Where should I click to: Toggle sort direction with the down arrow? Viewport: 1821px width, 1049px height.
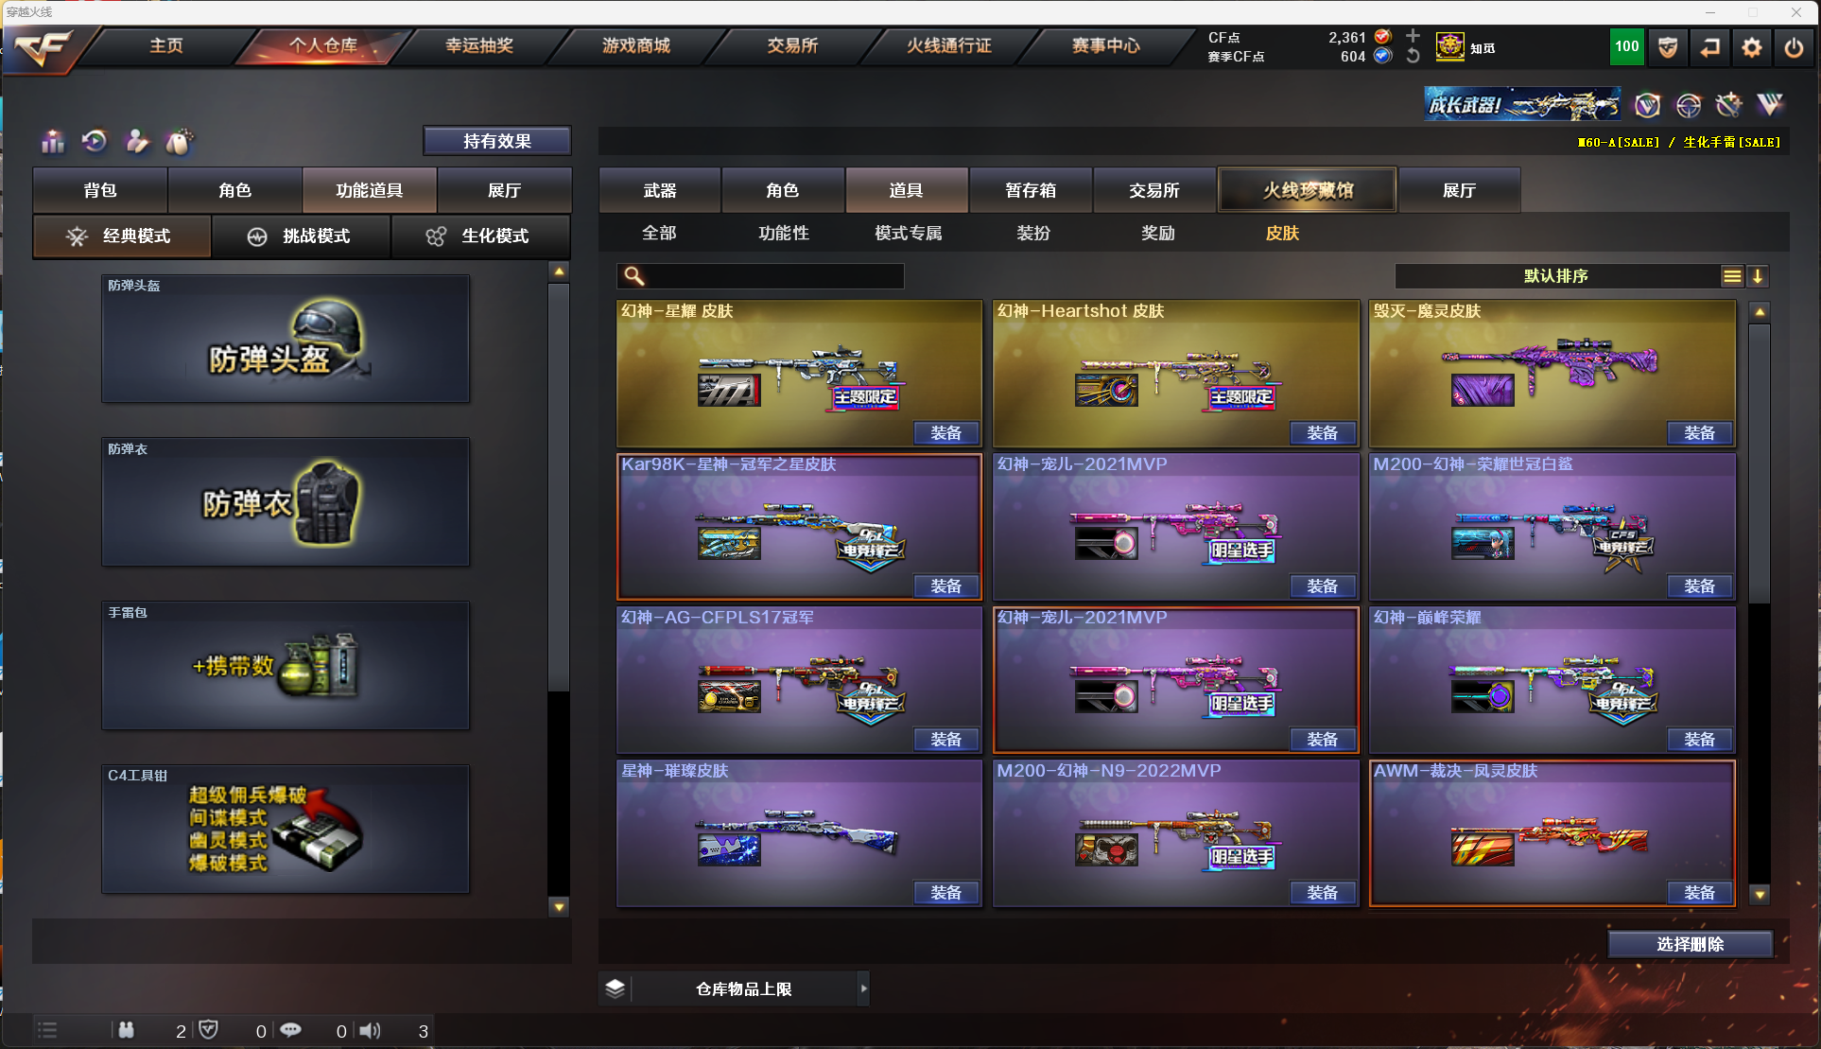[1758, 276]
